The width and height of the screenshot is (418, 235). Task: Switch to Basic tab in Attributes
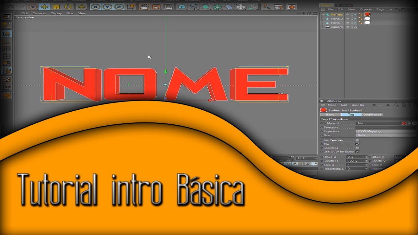click(330, 115)
